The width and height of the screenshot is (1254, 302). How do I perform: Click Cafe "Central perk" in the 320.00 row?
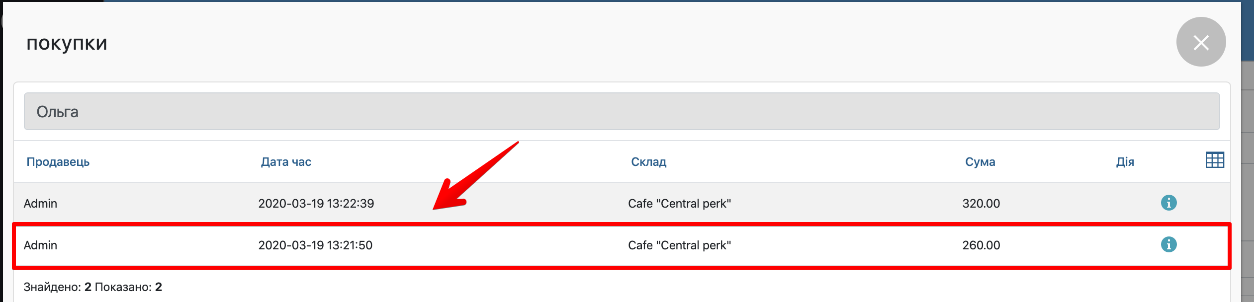tap(679, 204)
